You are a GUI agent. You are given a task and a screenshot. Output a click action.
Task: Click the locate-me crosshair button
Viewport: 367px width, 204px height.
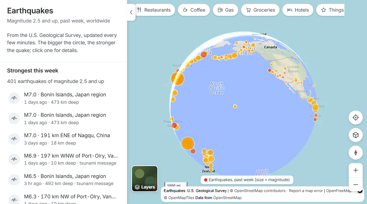click(356, 117)
